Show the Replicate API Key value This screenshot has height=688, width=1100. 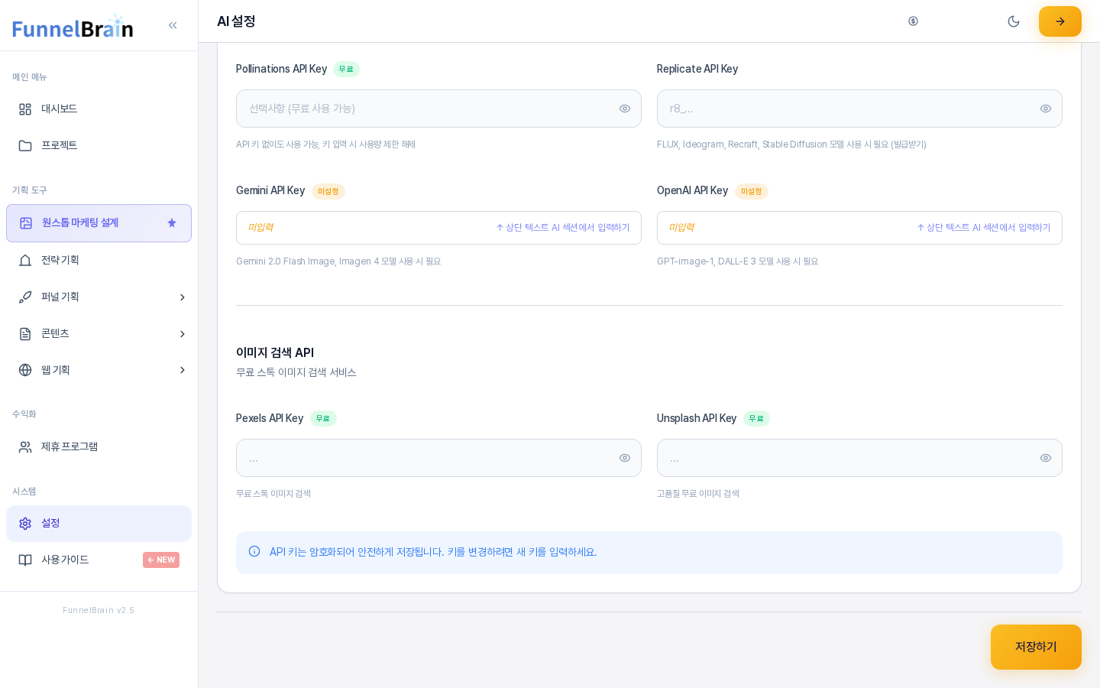(x=1046, y=109)
